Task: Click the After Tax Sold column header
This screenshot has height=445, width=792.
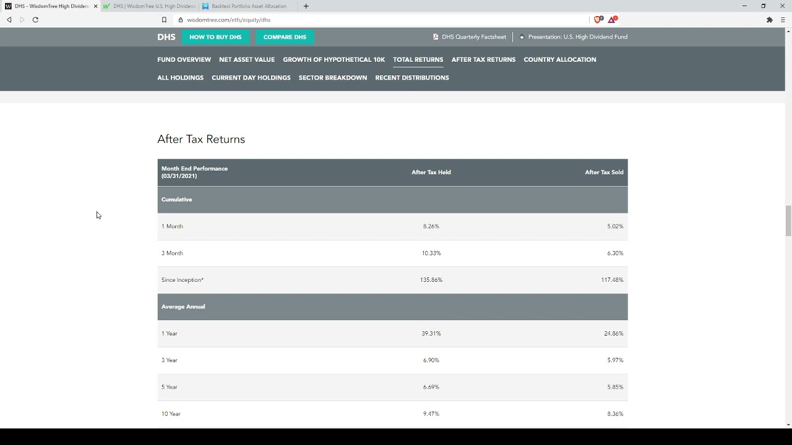Action: point(605,172)
